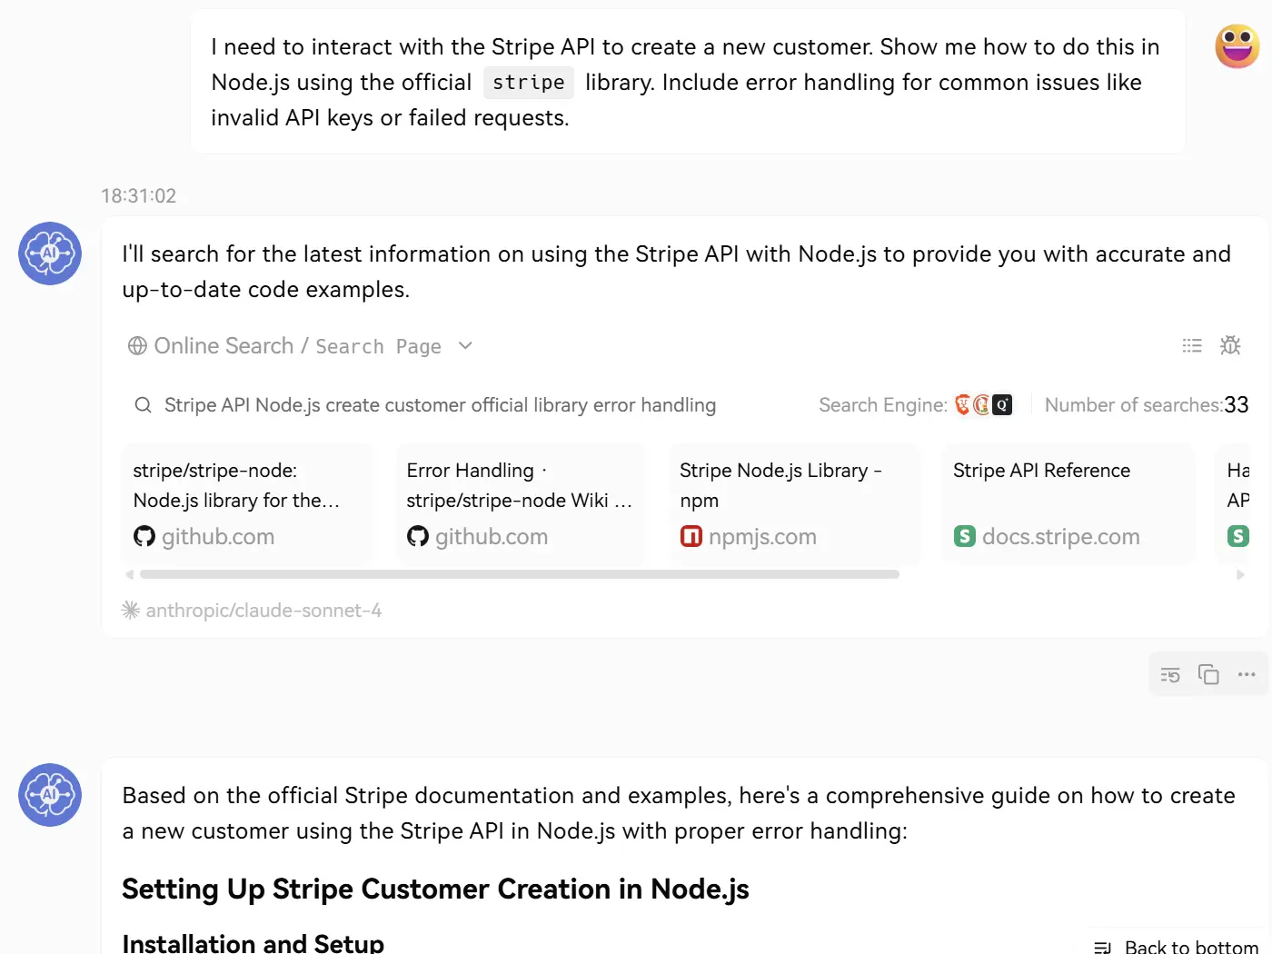
Task: Click the magnifier icon beside the search query
Action: click(143, 404)
